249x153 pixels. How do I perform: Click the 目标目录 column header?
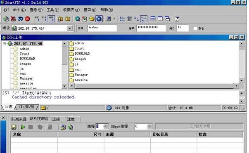coord(173,134)
